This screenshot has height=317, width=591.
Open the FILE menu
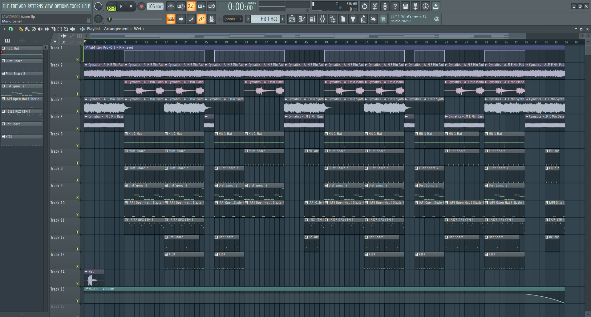point(6,6)
